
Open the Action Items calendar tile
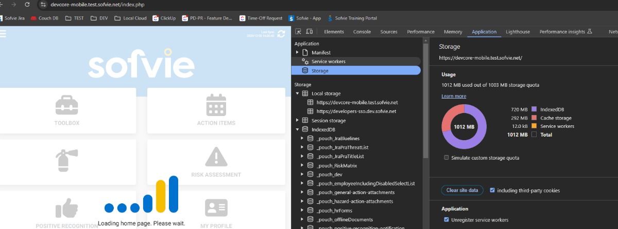coord(216,111)
